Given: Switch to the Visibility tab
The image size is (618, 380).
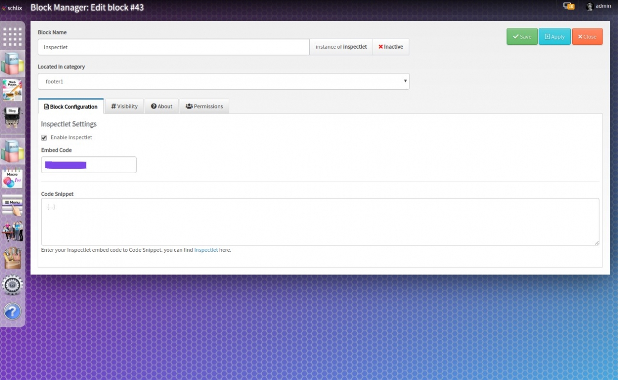Looking at the screenshot, I should pyautogui.click(x=124, y=107).
